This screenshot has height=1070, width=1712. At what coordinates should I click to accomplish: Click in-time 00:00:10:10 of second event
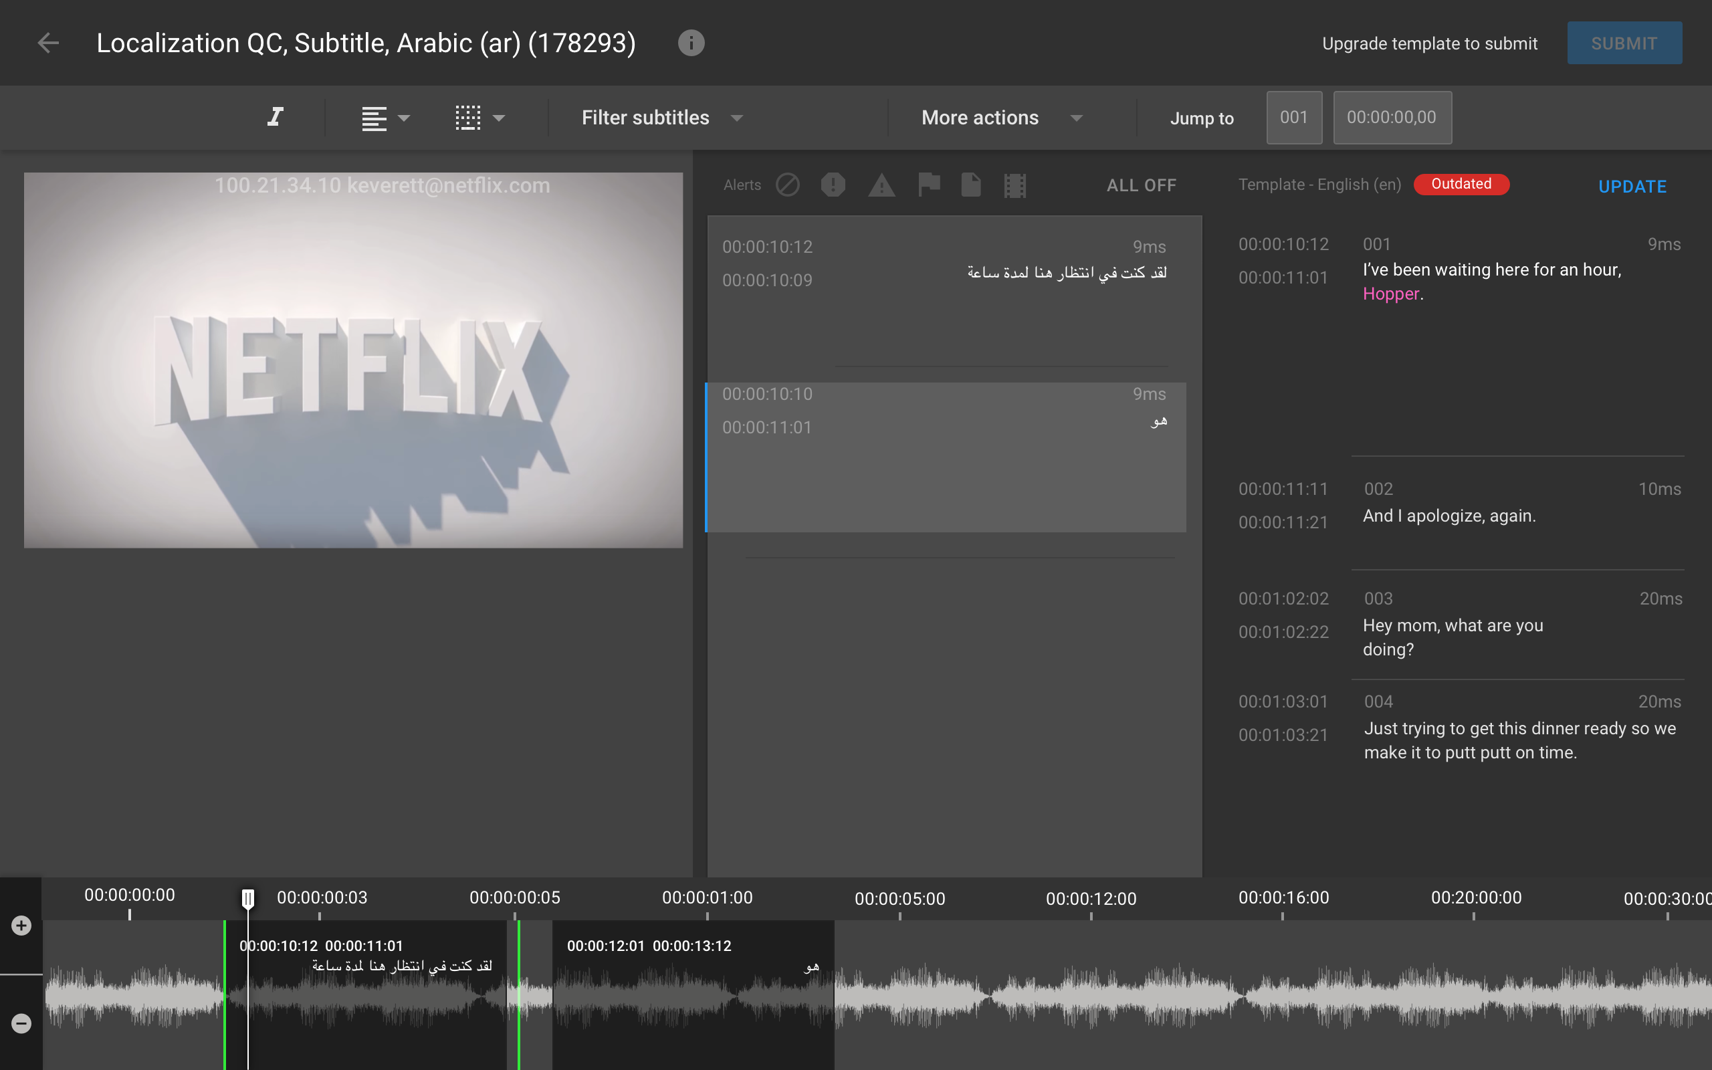tap(767, 394)
